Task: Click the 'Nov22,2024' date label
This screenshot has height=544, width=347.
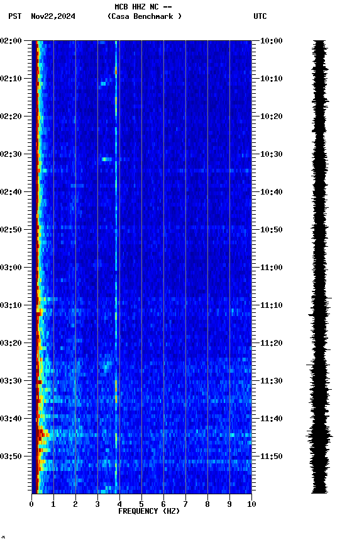Action: pyautogui.click(x=53, y=16)
